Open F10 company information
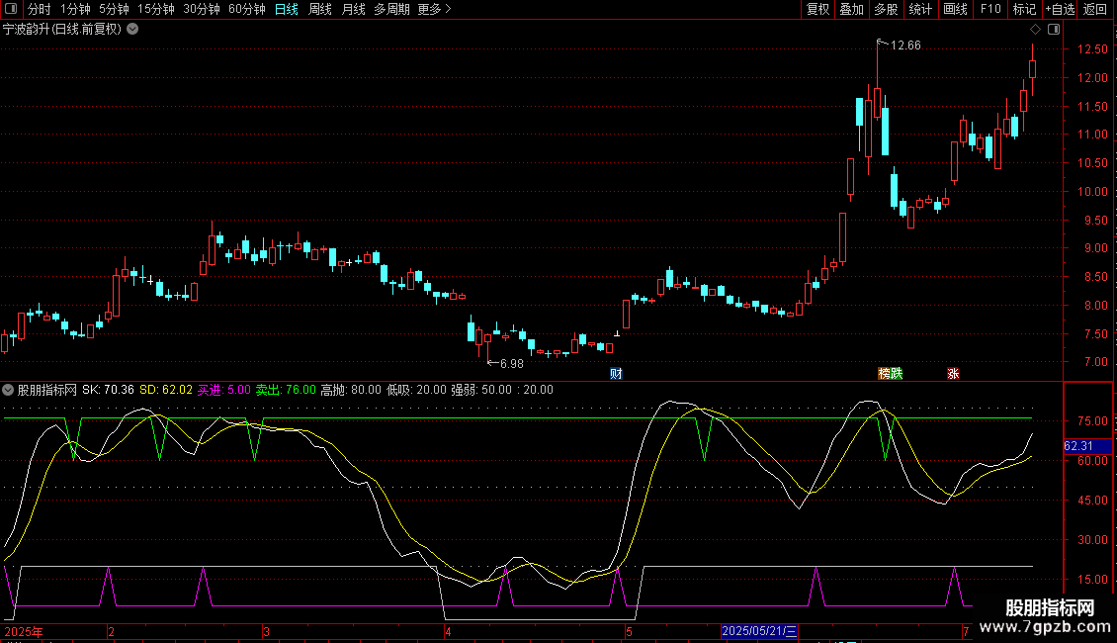 click(990, 9)
